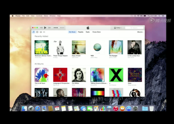Open the App Store icon in Dock
174x124 pixels.
tap(129, 108)
